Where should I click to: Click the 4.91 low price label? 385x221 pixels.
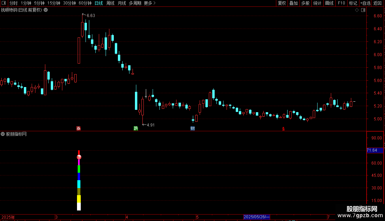pyautogui.click(x=151, y=125)
